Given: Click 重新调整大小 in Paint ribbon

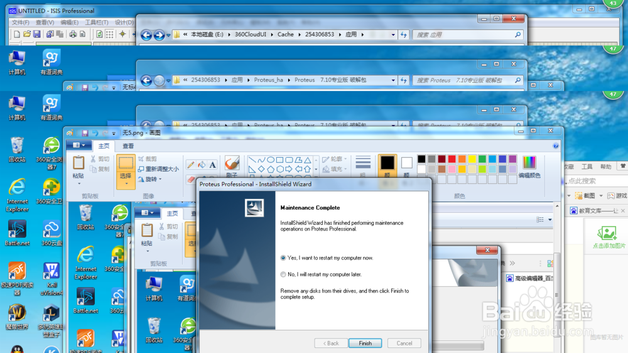Looking at the screenshot, I should click(158, 169).
